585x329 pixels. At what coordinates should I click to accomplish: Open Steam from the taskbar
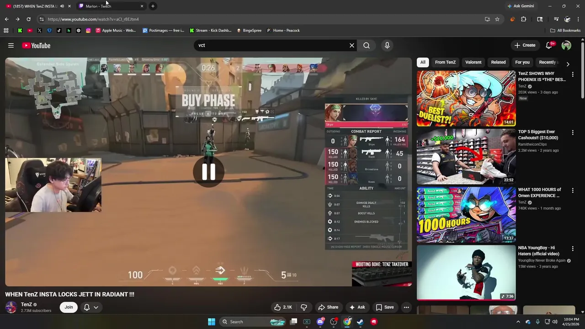tap(360, 322)
